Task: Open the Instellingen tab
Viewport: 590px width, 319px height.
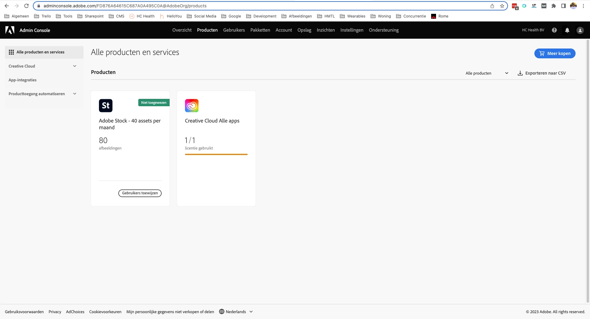Action: click(x=352, y=30)
